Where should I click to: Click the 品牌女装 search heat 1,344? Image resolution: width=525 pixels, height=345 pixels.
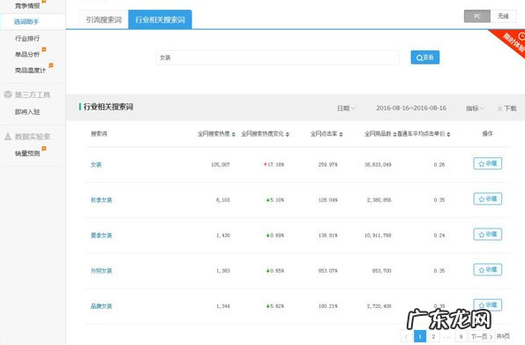(x=223, y=306)
